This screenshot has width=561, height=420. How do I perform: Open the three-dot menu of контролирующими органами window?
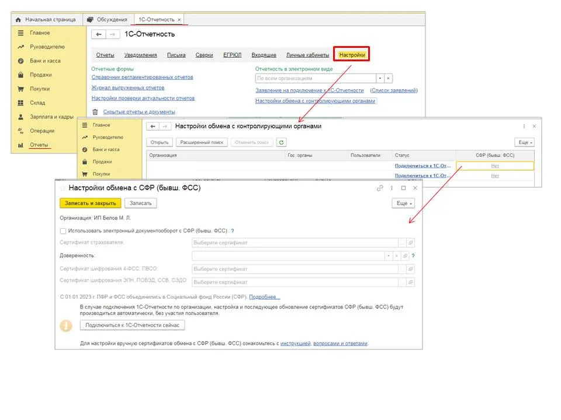point(524,127)
